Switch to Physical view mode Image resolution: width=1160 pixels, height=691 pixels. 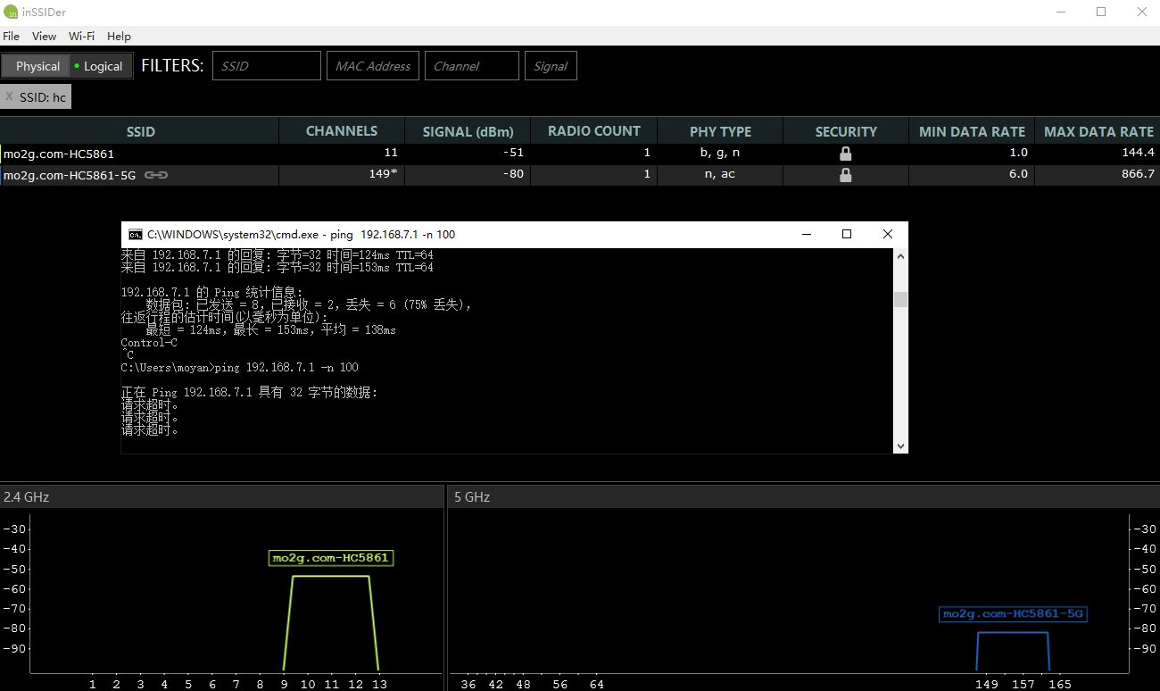pos(34,66)
